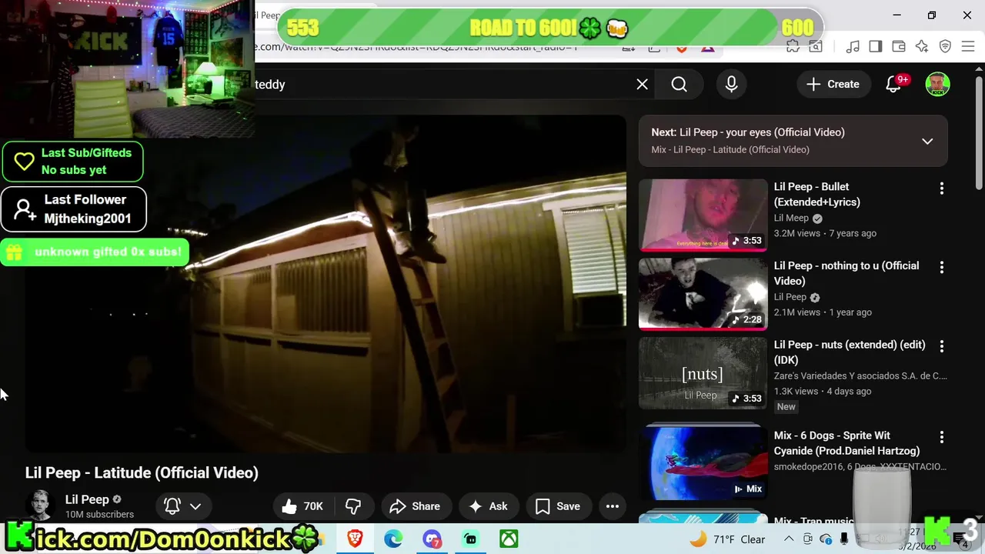Click the Brave media music note icon
985x554 pixels.
852,47
